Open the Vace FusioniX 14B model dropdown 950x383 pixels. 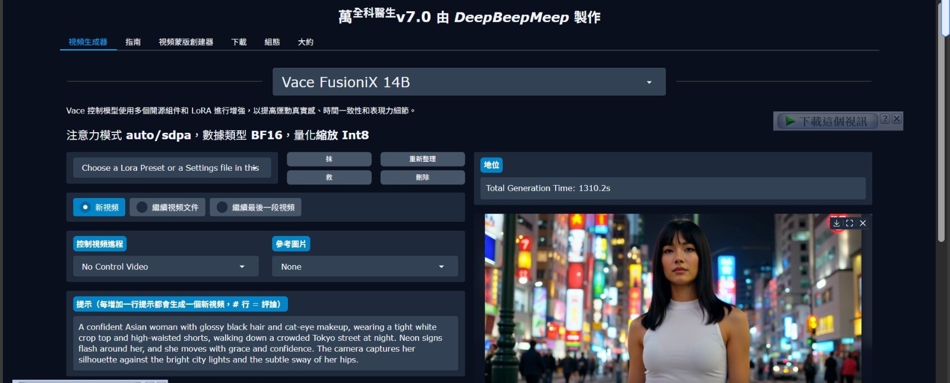469,82
